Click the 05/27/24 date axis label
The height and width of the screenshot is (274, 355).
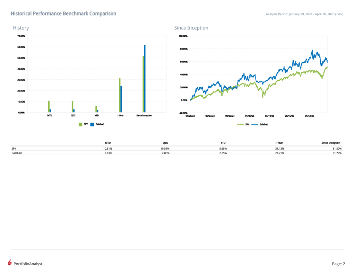(210, 116)
